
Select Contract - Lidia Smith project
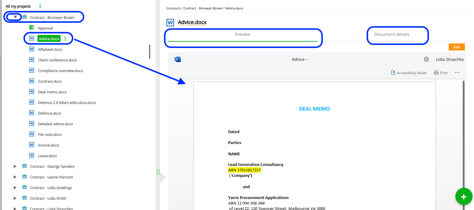48,198
